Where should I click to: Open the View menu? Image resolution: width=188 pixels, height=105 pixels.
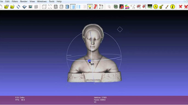click(32, 1)
